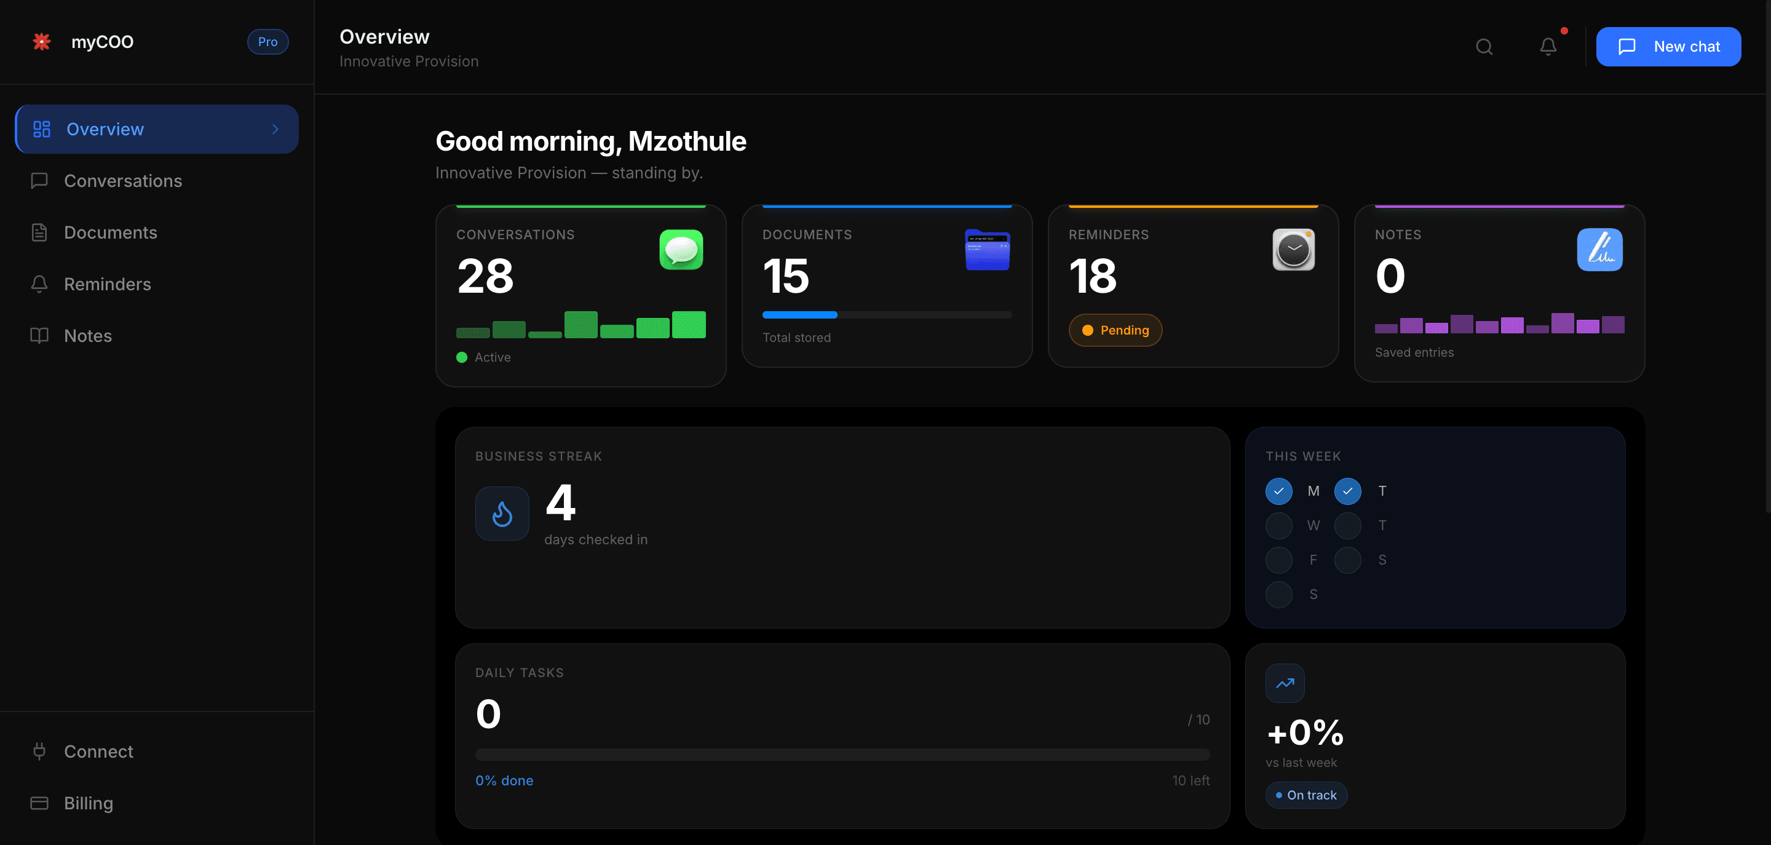Toggle the Sunday circle on last row
Viewport: 1771px width, 845px height.
click(x=1279, y=594)
